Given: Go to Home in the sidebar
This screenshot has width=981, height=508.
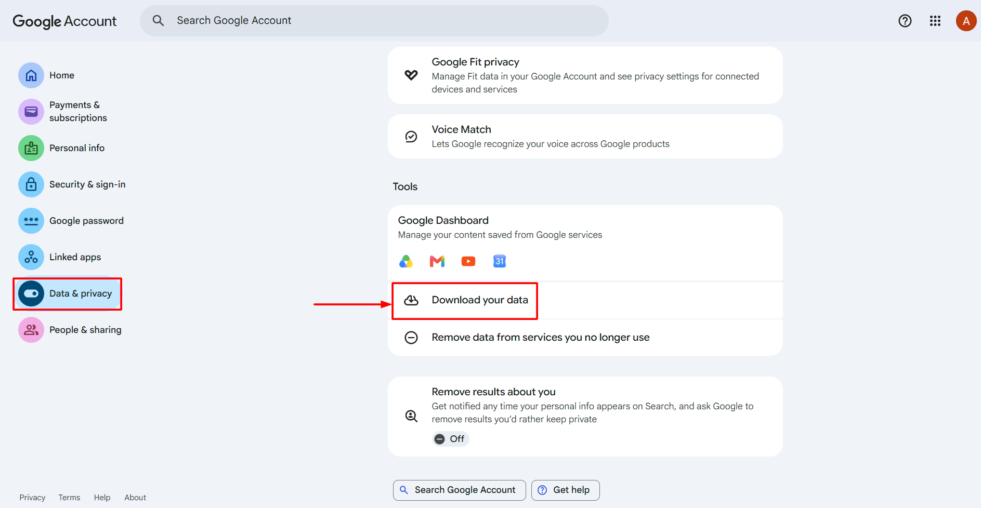Looking at the screenshot, I should pos(62,75).
